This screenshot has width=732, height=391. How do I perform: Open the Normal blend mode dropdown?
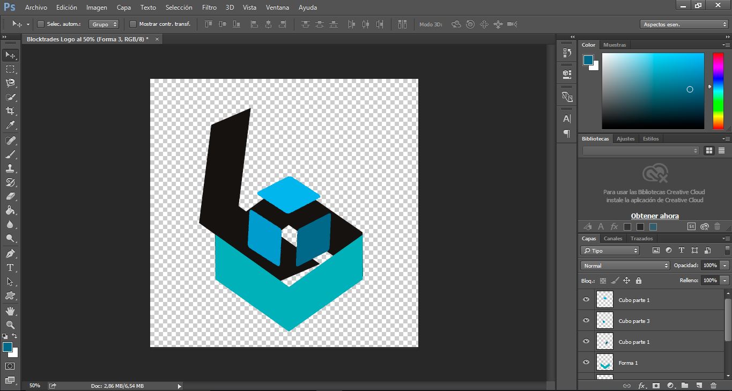(625, 265)
